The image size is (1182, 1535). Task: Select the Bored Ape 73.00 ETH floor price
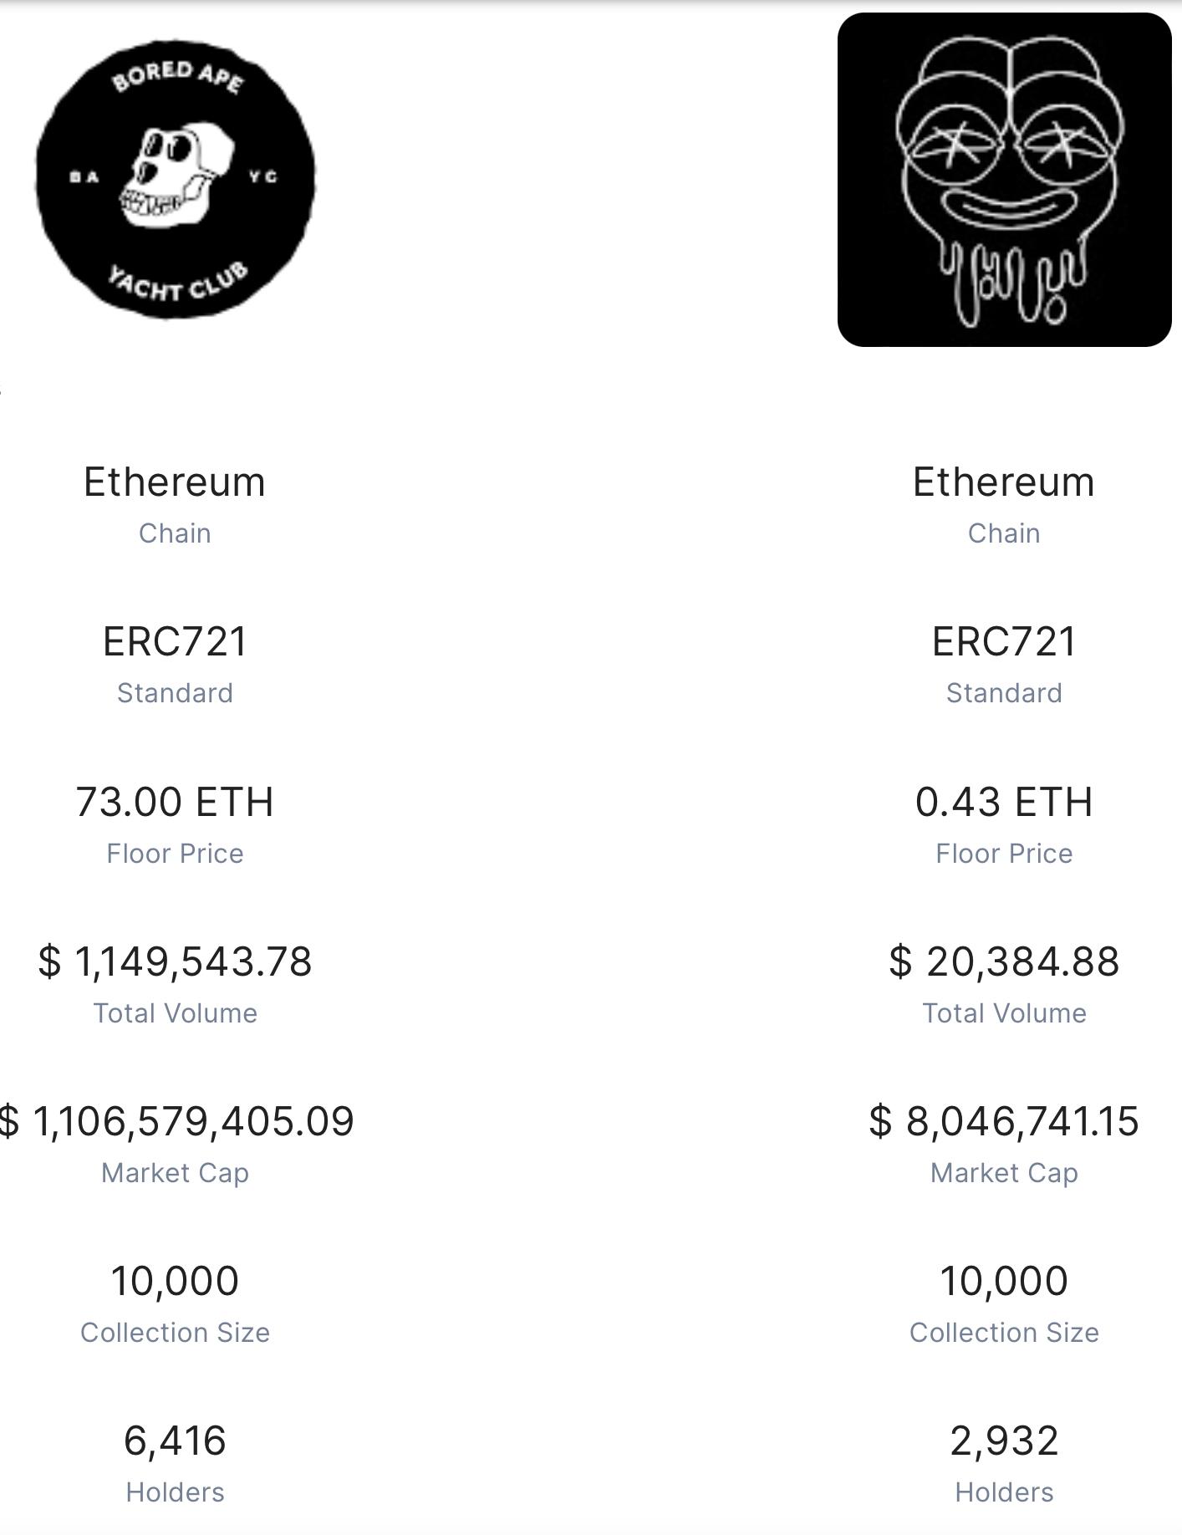click(x=175, y=802)
